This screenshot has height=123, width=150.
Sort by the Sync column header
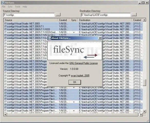pyautogui.click(x=74, y=20)
